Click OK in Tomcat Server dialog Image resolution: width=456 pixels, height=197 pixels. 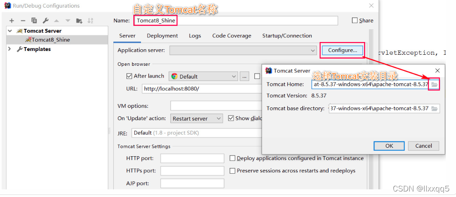point(389,146)
